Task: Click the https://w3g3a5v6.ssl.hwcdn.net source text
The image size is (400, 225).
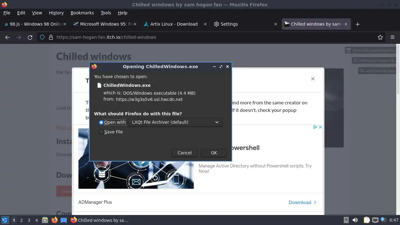Action: point(149,99)
